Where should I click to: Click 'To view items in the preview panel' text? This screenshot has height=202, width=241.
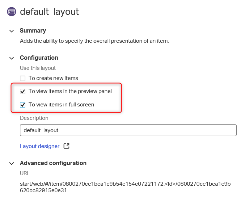[x=70, y=91]
